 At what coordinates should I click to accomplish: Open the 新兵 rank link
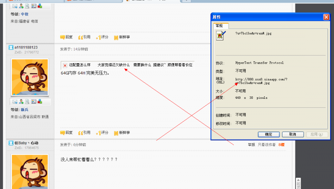(x=25, y=110)
